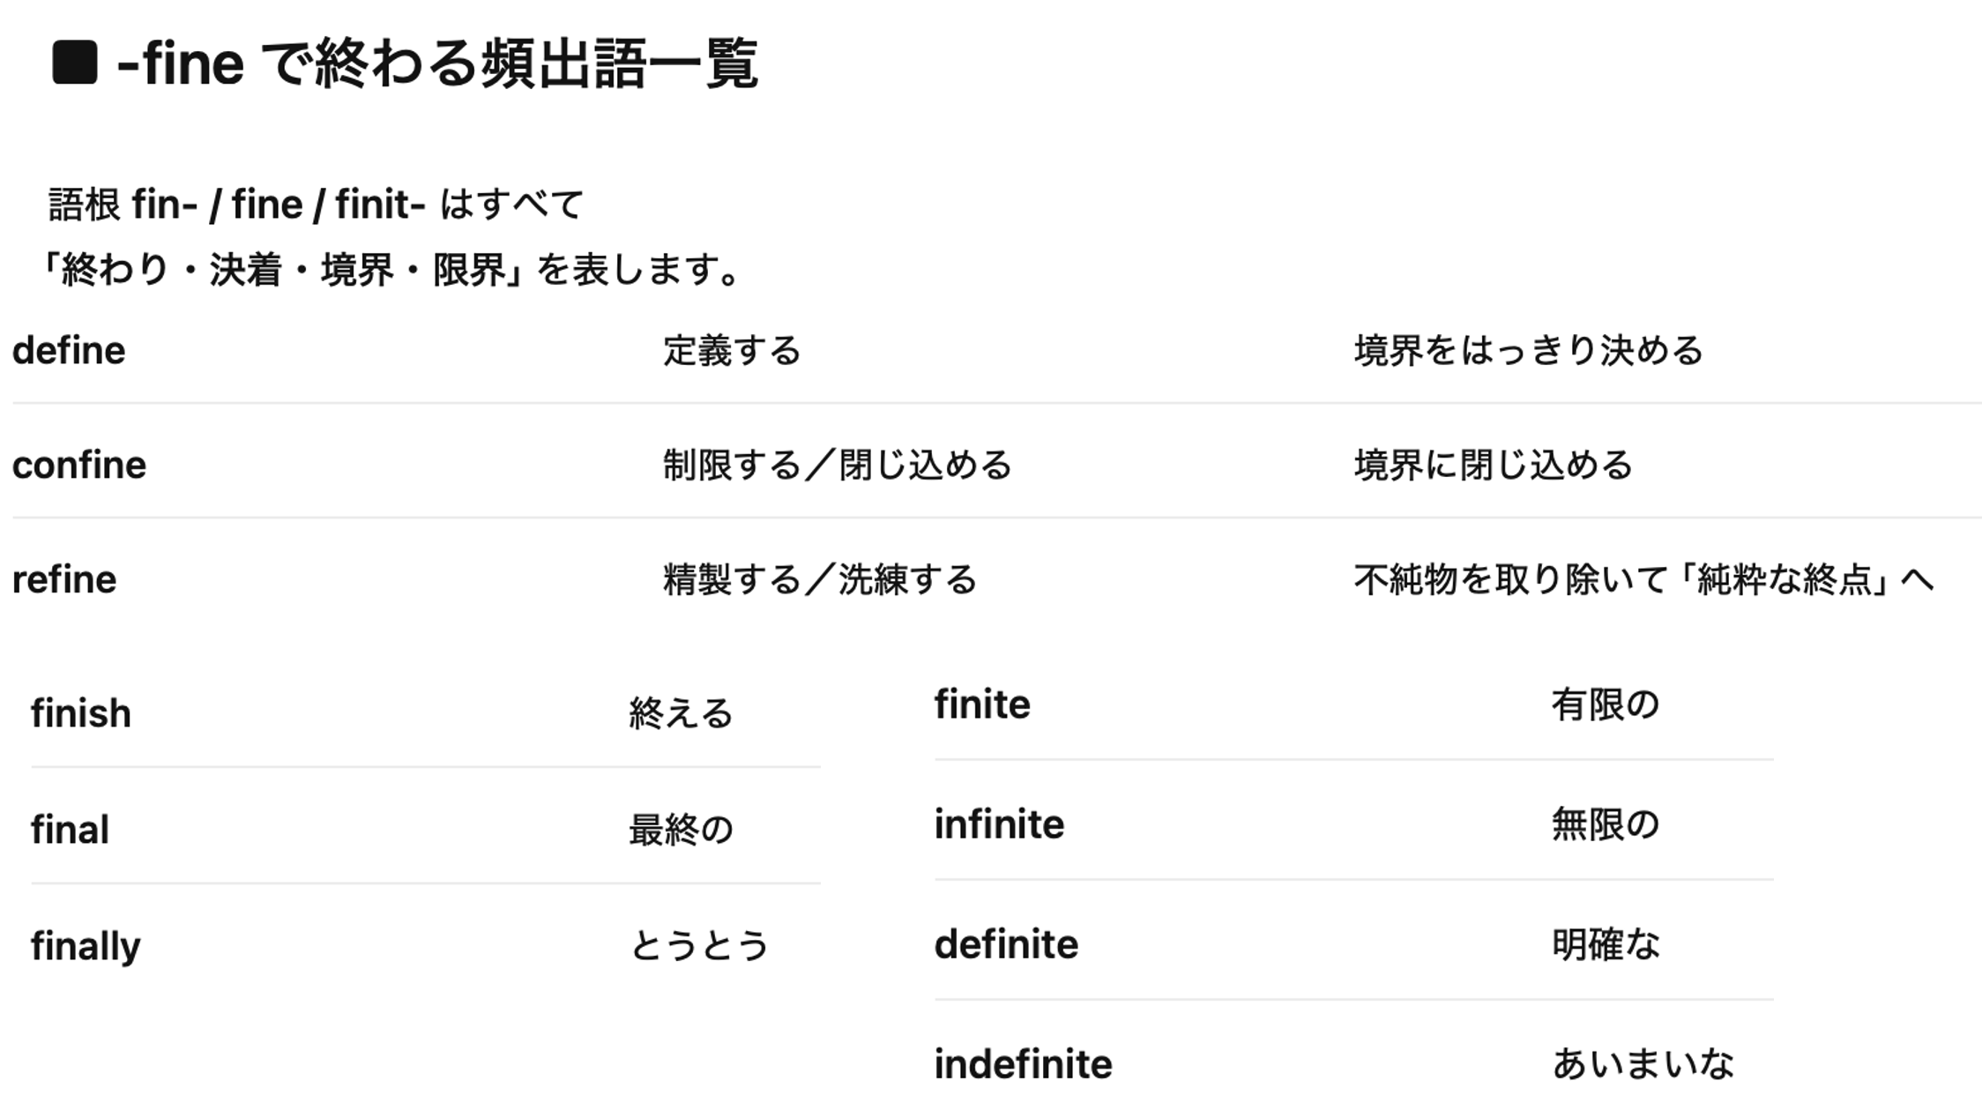Image resolution: width=1982 pixels, height=1118 pixels.
Task: Click the meaning 'とうとう'
Action: pos(699,946)
